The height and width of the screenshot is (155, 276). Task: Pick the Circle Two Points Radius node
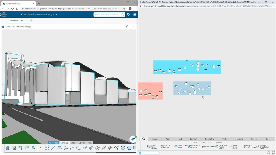point(221,146)
